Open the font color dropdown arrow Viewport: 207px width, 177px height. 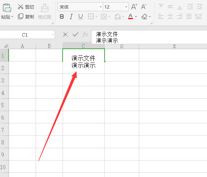pos(136,16)
